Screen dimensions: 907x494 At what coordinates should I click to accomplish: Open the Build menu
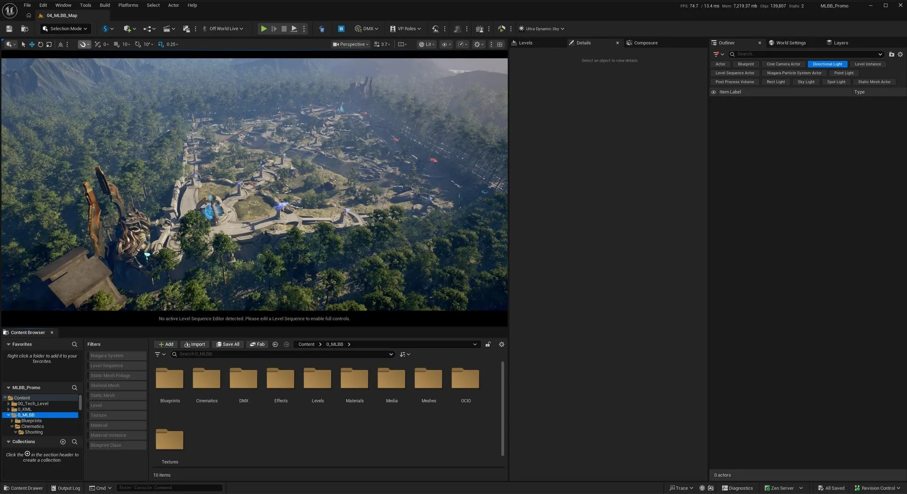tap(105, 5)
